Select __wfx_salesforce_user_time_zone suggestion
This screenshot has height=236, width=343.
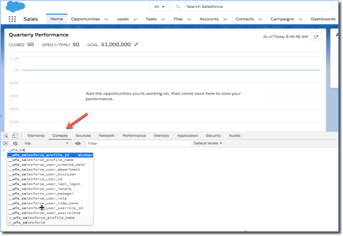click(50, 203)
